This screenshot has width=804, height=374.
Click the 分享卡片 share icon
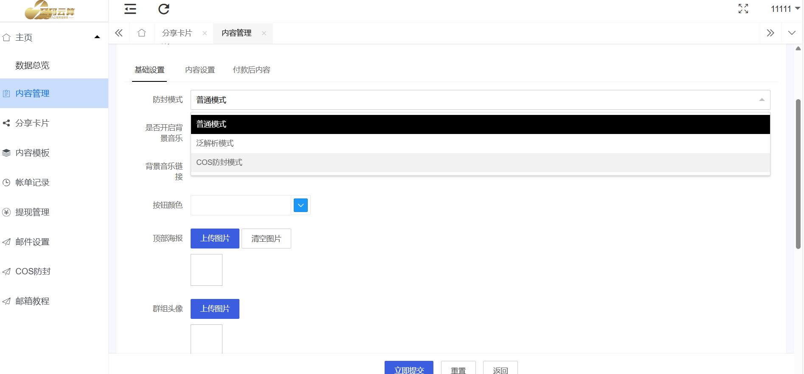(x=6, y=123)
